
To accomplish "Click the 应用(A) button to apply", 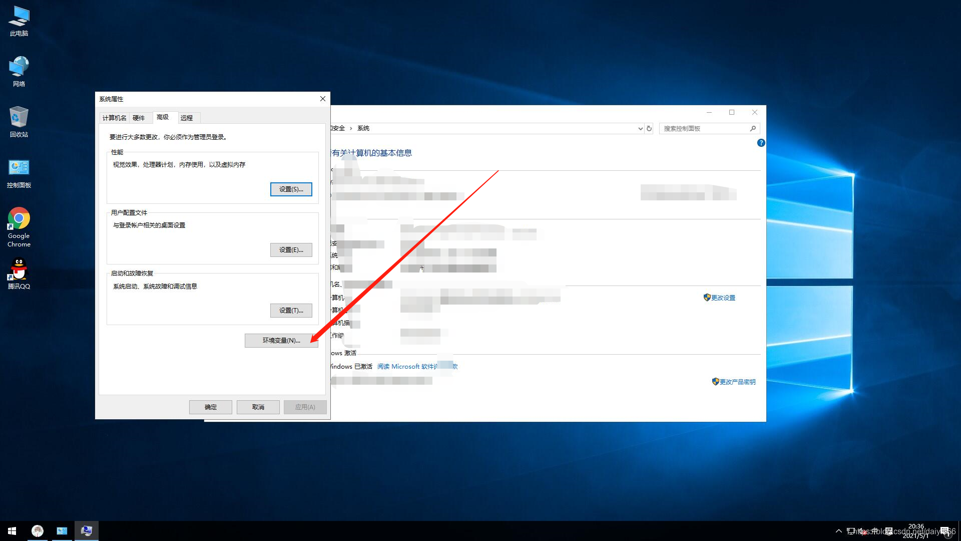I will 305,407.
